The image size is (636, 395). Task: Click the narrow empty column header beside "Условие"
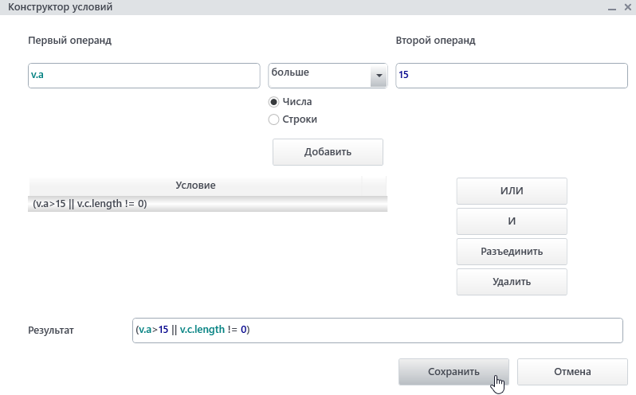tap(374, 186)
